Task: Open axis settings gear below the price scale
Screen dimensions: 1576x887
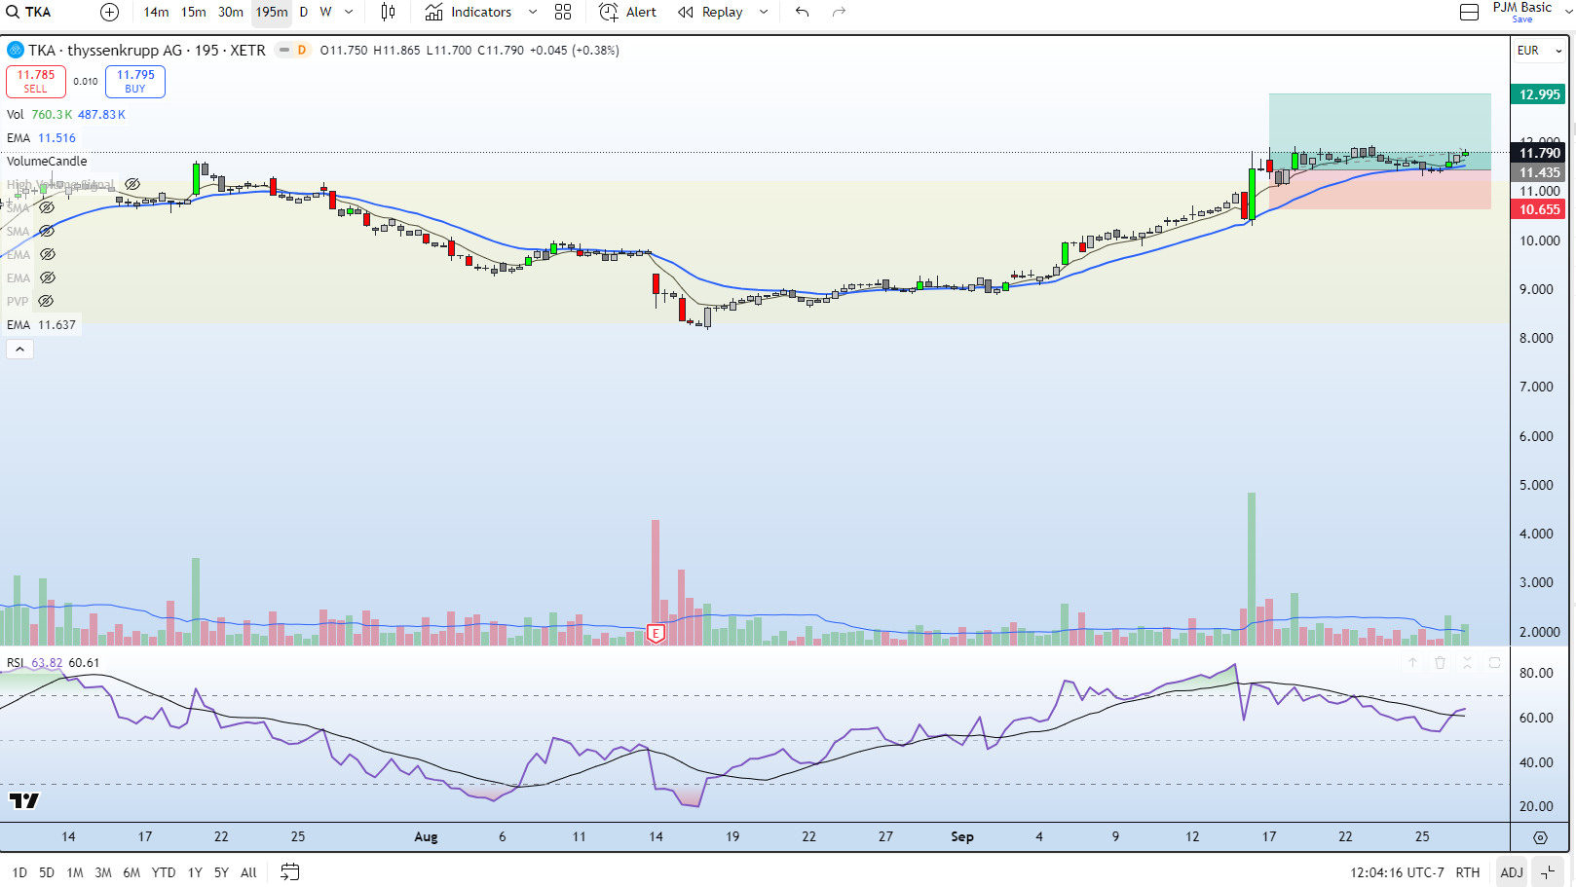Action: coord(1540,837)
